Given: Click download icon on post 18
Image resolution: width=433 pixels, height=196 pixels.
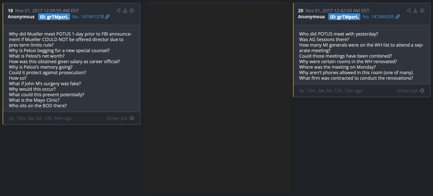Looking at the screenshot, I should 125,11.
